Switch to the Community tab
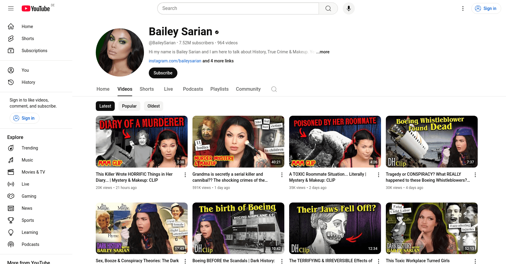Image resolution: width=506 pixels, height=264 pixels. pos(248,89)
